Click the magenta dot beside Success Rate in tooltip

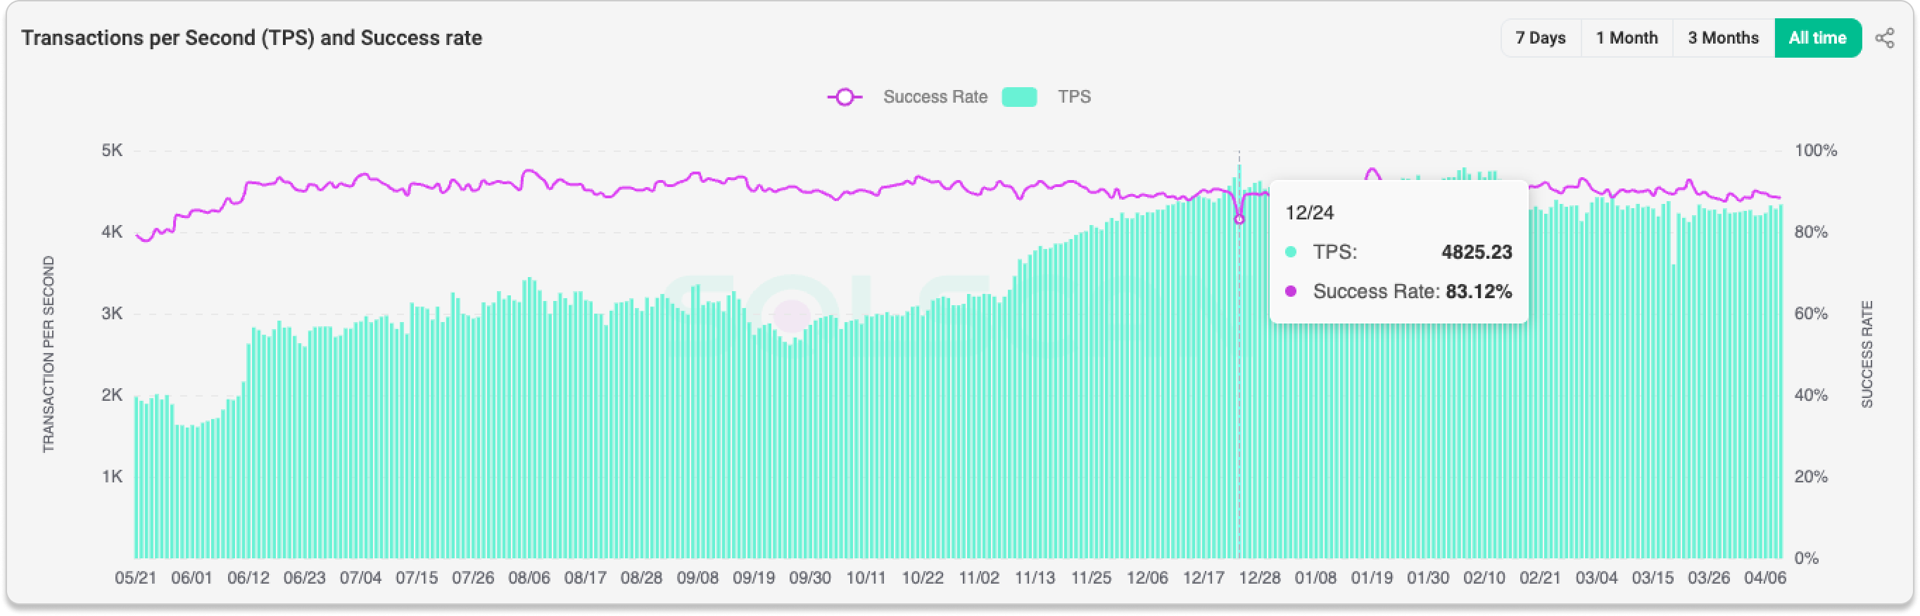(x=1290, y=291)
